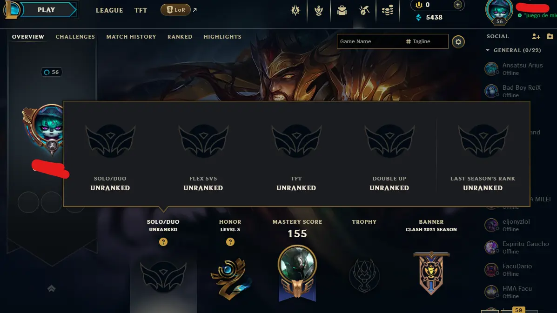Click the Solo/Duo rank question mark
557x313 pixels.
(163, 242)
